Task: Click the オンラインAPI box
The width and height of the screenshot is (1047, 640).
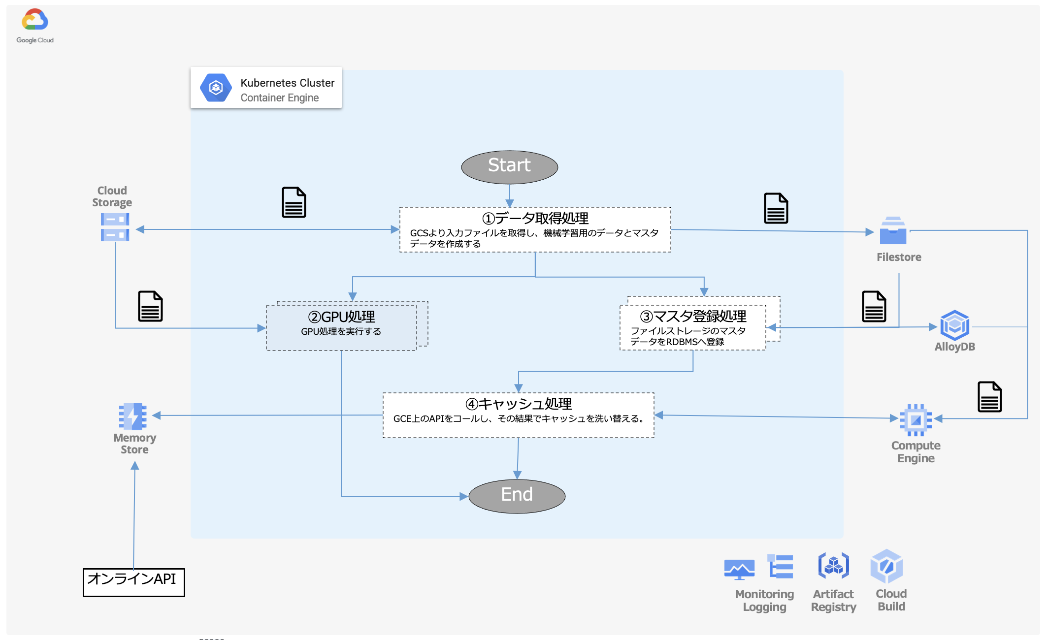Action: [x=133, y=582]
